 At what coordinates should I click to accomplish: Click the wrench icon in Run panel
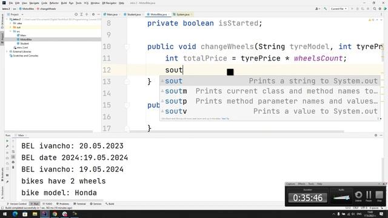click(7, 147)
